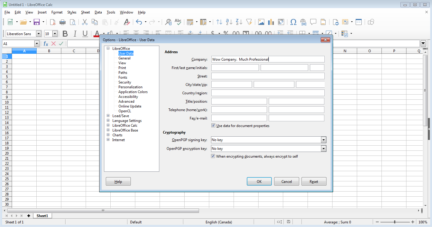Select Online Update in options tree
Viewport: 432px width, 227px height.
(130, 106)
